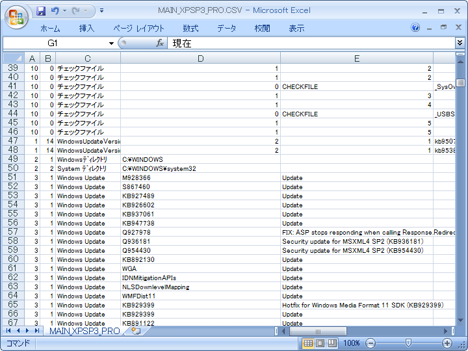Click horizontal scrollbar right arrow
The width and height of the screenshot is (468, 351).
(x=445, y=331)
